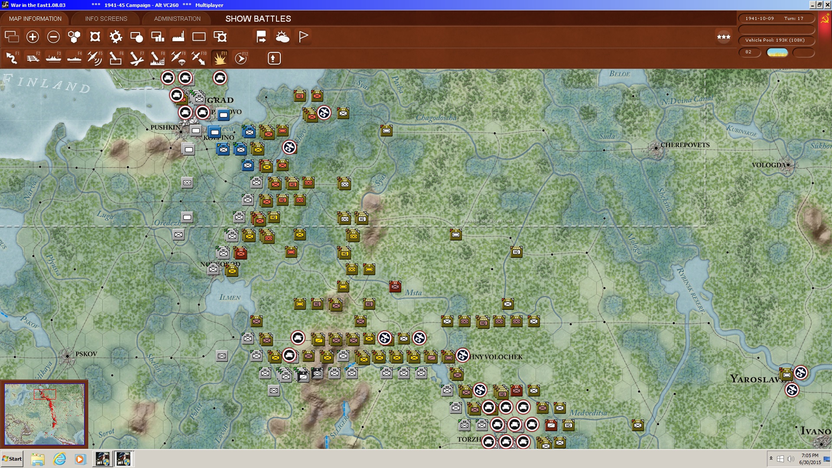This screenshot has height=468, width=832.
Task: Toggle factory locations display icon
Action: [178, 37]
